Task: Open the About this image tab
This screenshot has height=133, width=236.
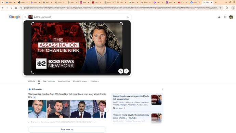Action: point(80,81)
